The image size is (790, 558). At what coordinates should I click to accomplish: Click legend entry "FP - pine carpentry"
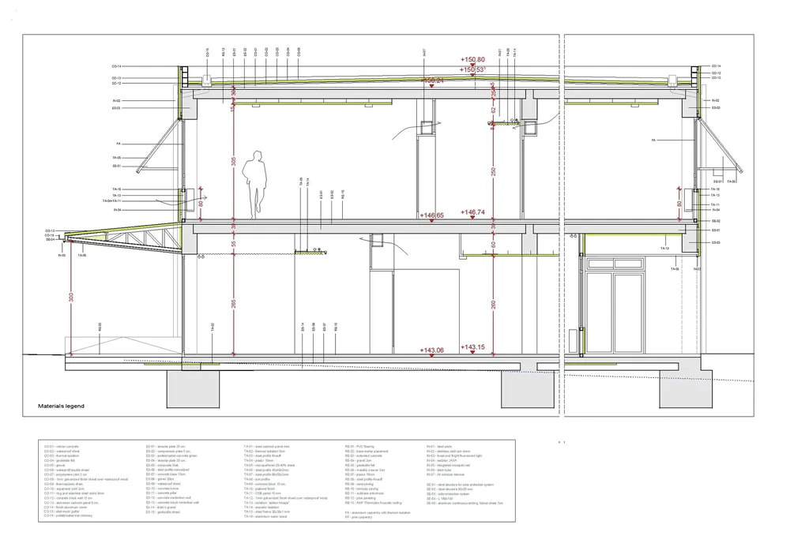click(358, 517)
